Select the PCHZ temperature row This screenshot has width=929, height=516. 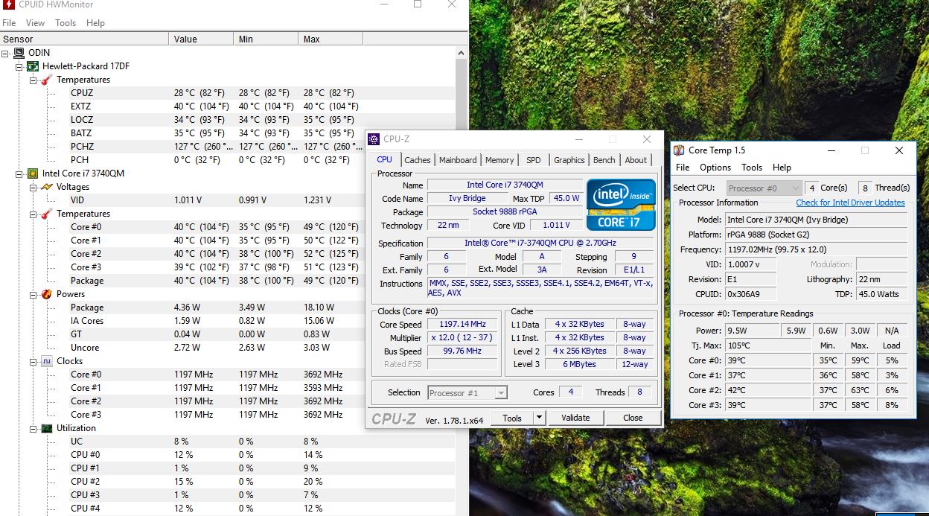point(227,147)
